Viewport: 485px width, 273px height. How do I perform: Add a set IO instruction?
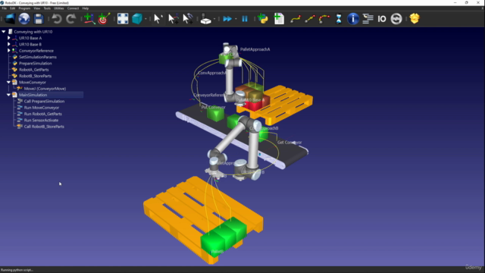coord(382,19)
